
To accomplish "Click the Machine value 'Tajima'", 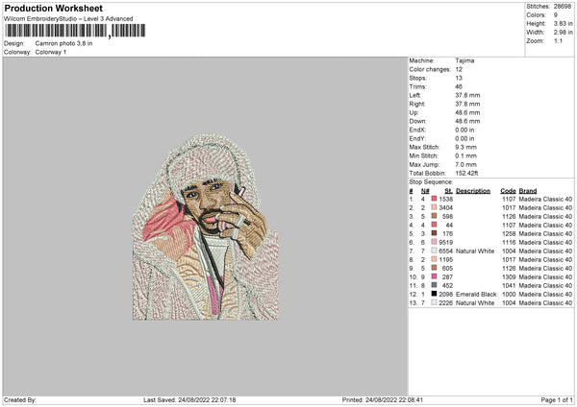I will coord(464,60).
